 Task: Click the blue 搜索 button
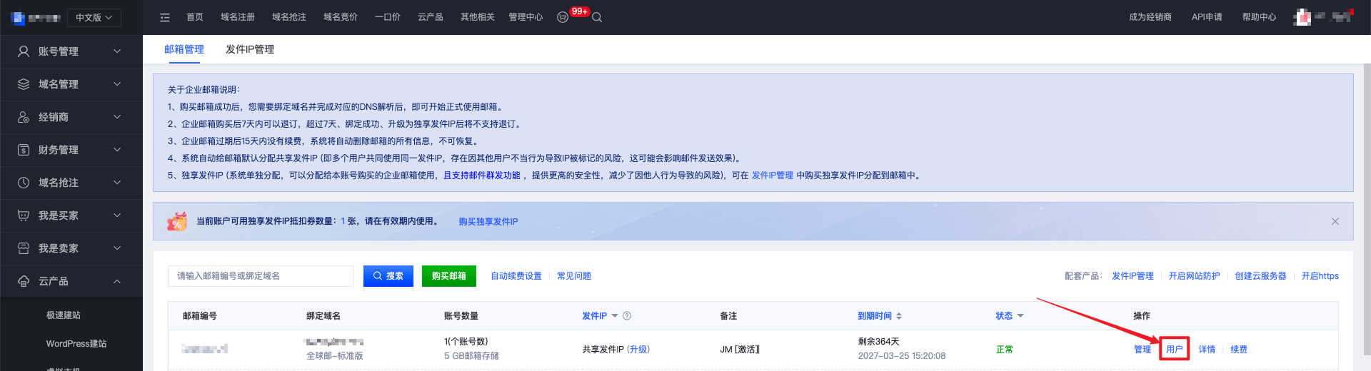[388, 276]
